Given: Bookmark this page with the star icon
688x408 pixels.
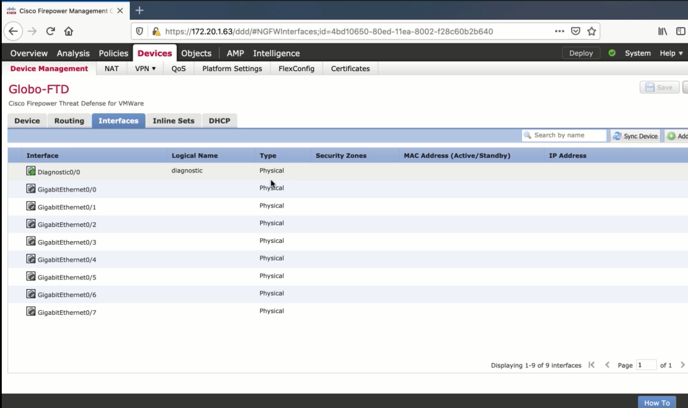Looking at the screenshot, I should pos(592,31).
